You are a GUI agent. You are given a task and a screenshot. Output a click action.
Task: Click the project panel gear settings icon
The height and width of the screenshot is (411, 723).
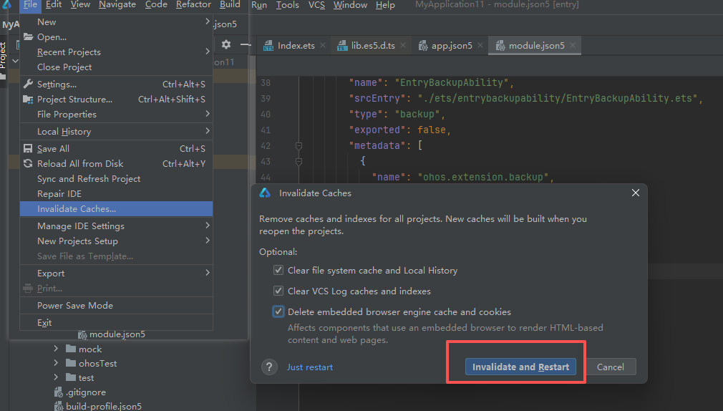pyautogui.click(x=226, y=44)
